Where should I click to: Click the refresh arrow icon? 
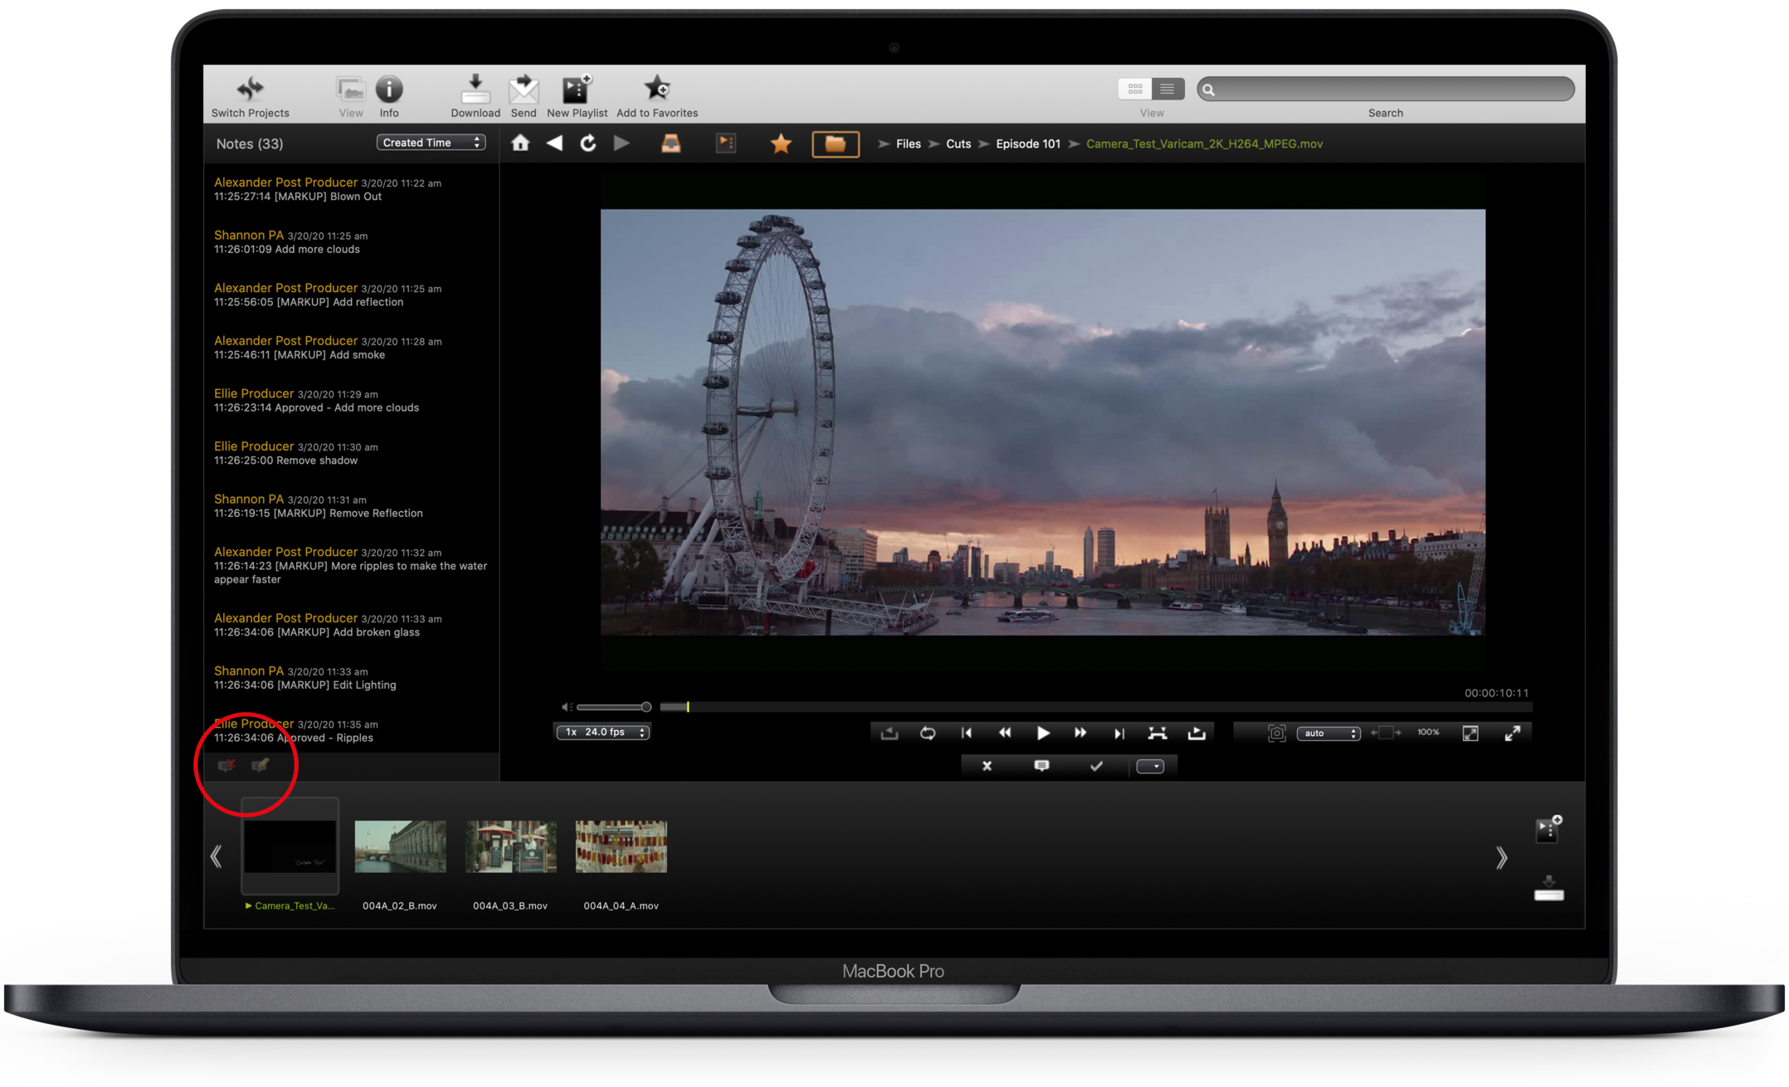[x=587, y=143]
